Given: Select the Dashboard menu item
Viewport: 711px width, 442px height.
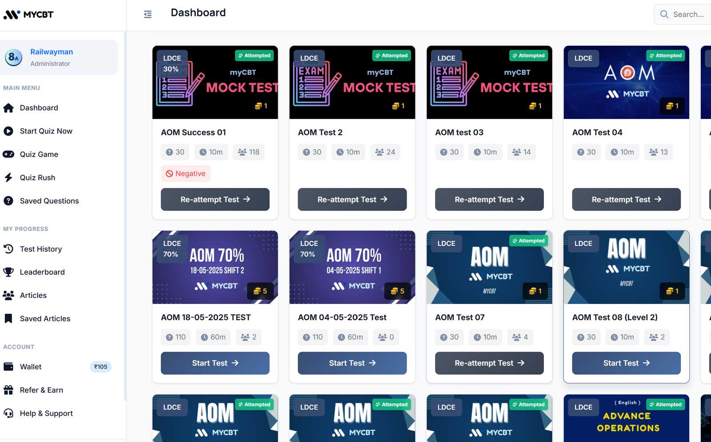Looking at the screenshot, I should pyautogui.click(x=39, y=107).
